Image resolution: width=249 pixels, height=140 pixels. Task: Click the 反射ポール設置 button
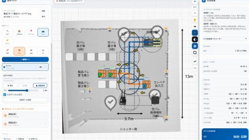tap(25, 100)
